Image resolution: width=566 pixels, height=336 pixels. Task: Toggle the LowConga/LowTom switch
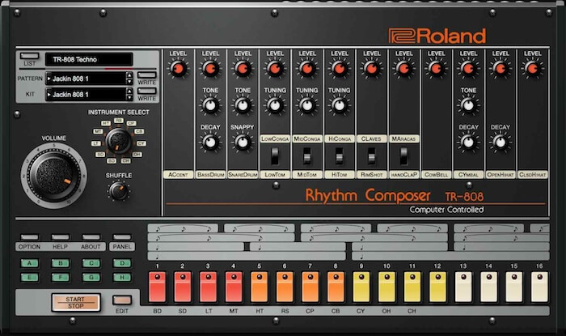pos(275,155)
